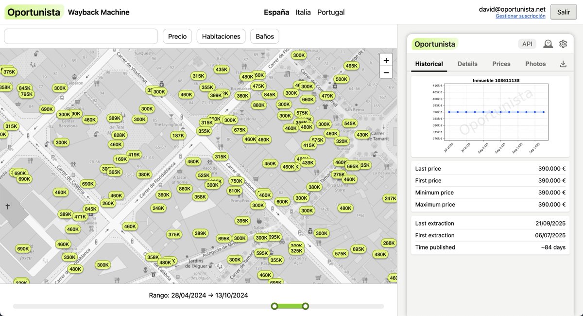The width and height of the screenshot is (583, 316).
Task: Select the 545K price marker
Action: coord(350,123)
